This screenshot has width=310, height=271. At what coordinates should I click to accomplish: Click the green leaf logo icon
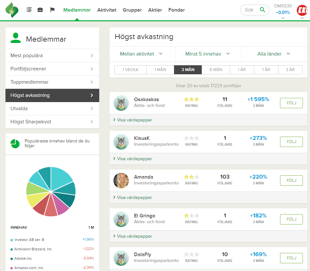[12, 10]
